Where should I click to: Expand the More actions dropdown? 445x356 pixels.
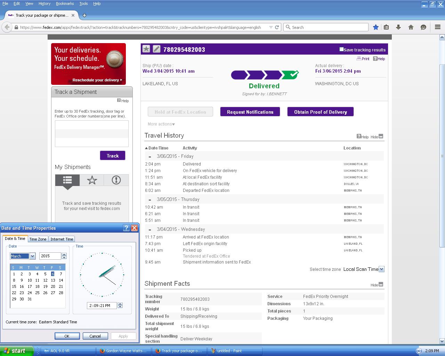(x=161, y=124)
